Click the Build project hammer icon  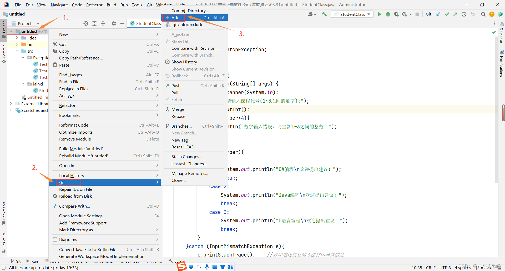[324, 14]
